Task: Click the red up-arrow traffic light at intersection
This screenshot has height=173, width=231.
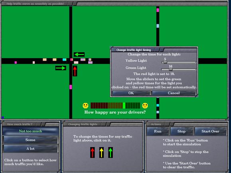Action: pos(75,71)
